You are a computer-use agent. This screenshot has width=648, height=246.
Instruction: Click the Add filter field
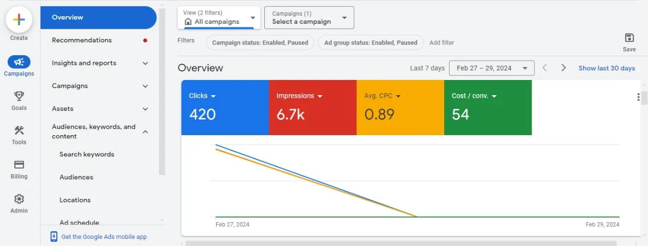[x=442, y=43]
